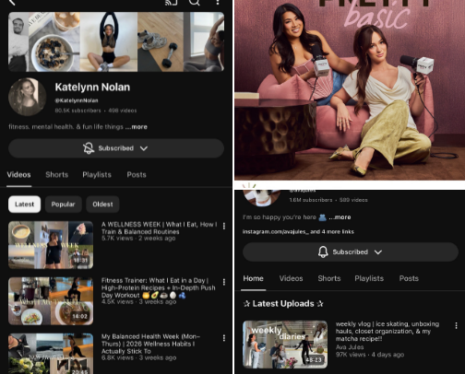
Task: Expand Katelynn Nolan's channel description with ...more
Action: 137,127
